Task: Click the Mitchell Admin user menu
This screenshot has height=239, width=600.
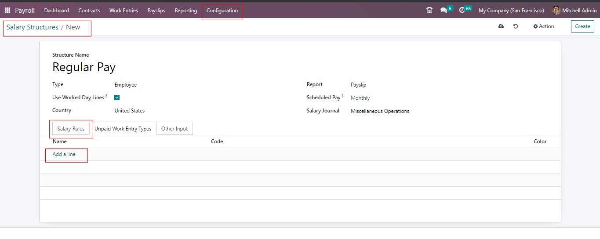Action: pyautogui.click(x=575, y=10)
